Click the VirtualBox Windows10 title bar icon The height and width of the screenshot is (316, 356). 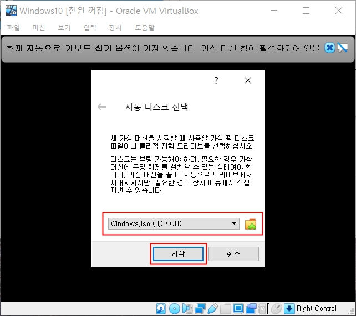pos(11,11)
